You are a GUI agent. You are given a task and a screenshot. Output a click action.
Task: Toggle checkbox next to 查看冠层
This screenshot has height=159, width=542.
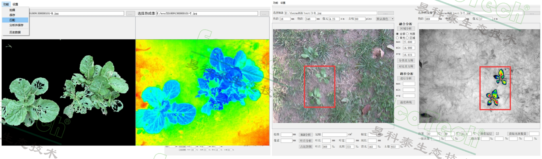click(497, 134)
